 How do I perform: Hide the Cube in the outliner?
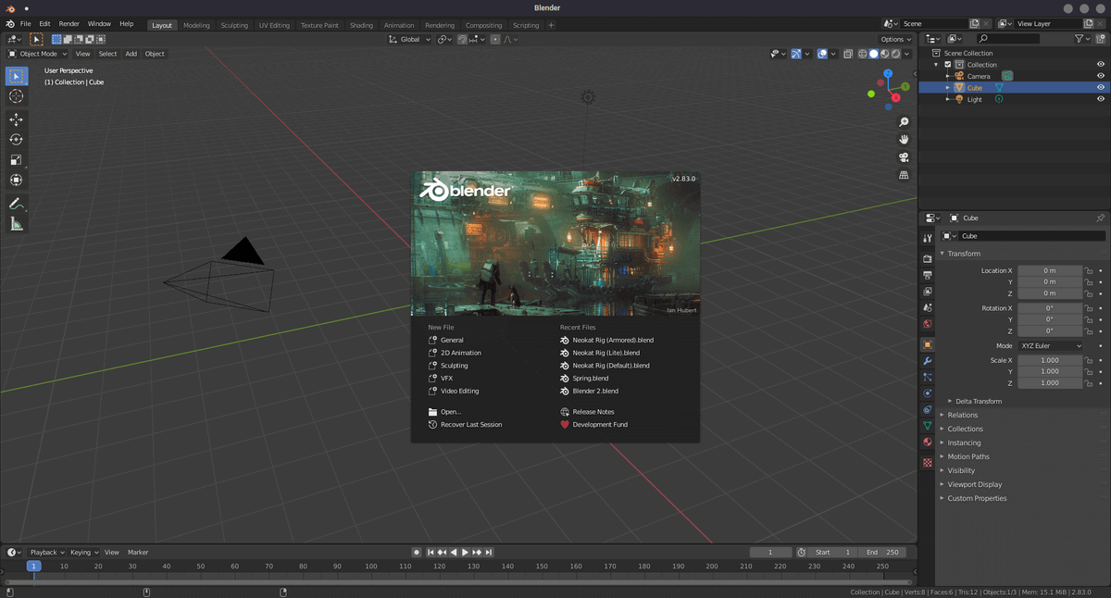click(x=1101, y=88)
